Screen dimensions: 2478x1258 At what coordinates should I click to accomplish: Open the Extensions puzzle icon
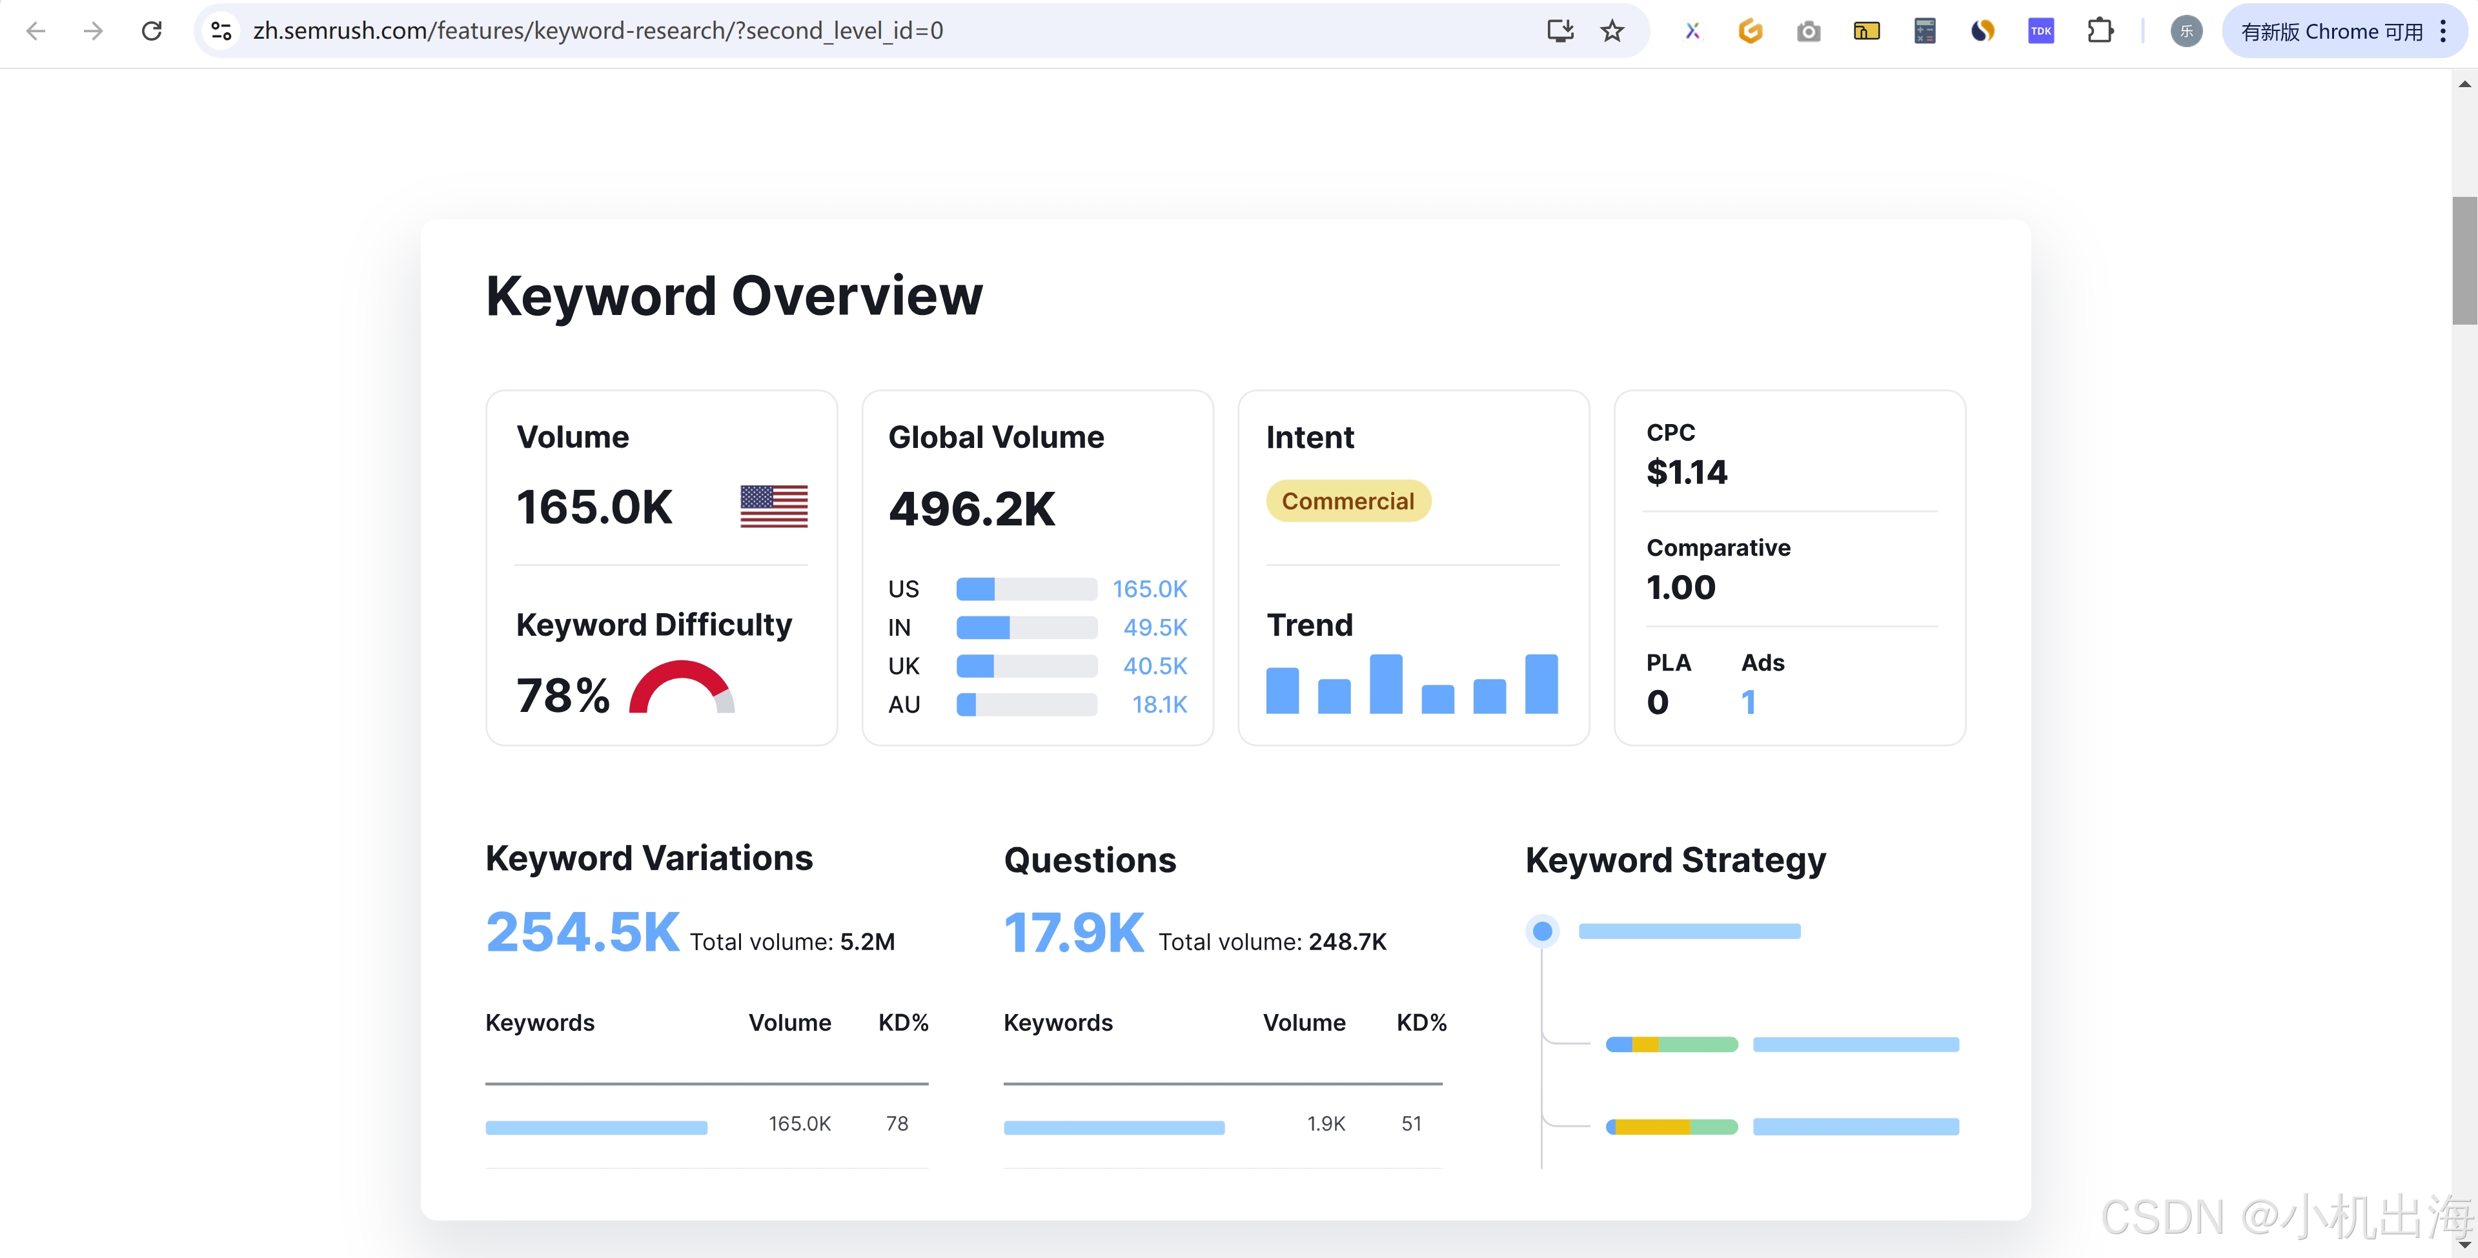point(2100,31)
